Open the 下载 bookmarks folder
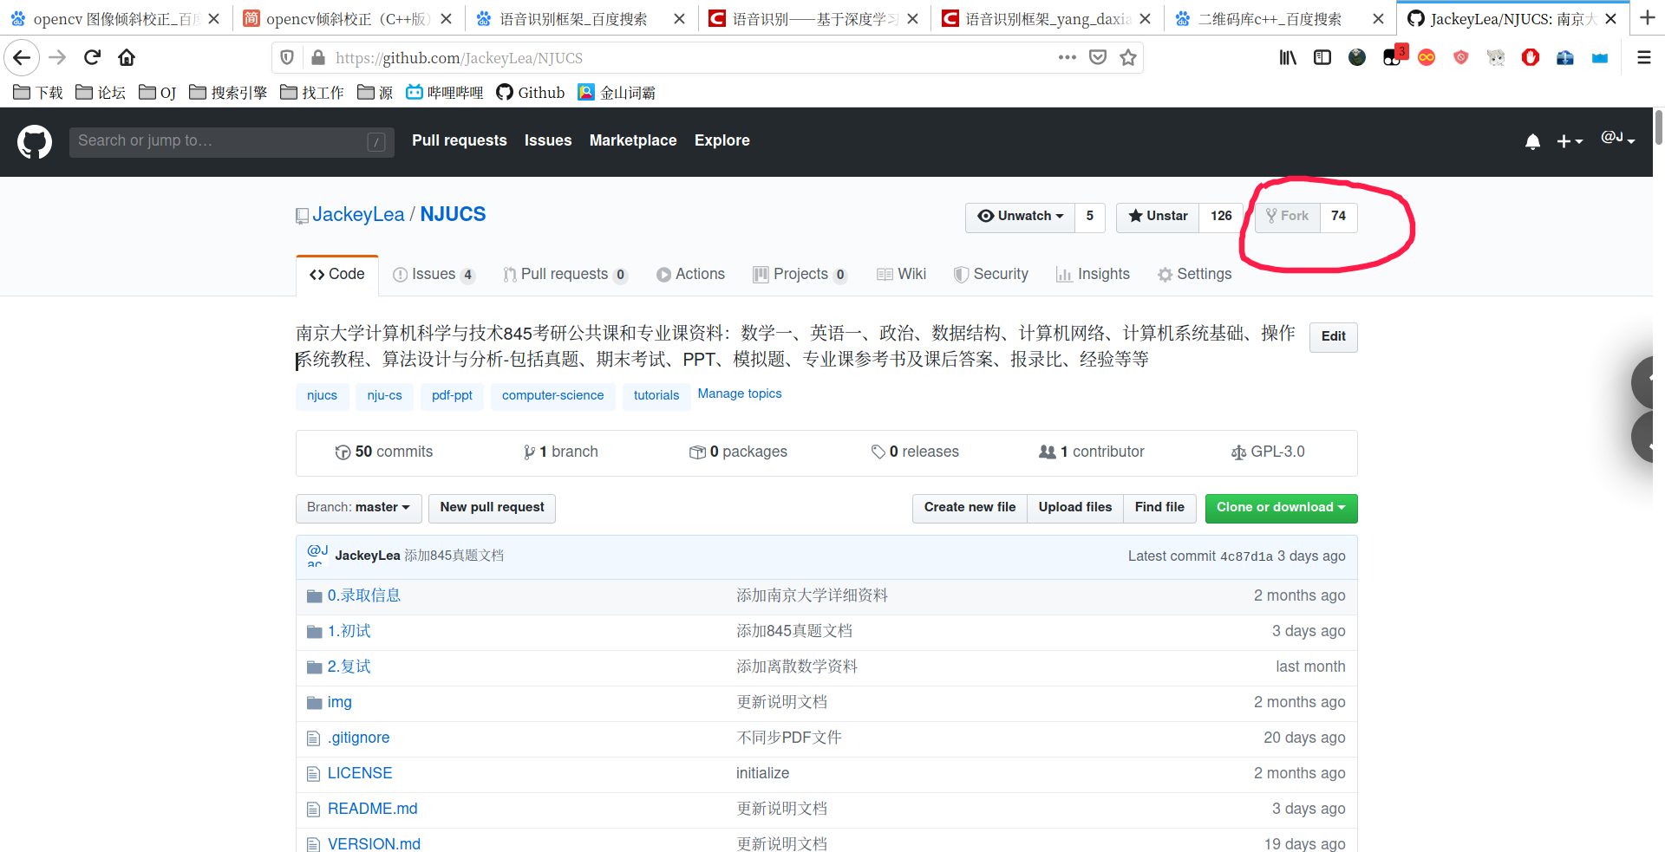The width and height of the screenshot is (1665, 852). click(x=38, y=93)
